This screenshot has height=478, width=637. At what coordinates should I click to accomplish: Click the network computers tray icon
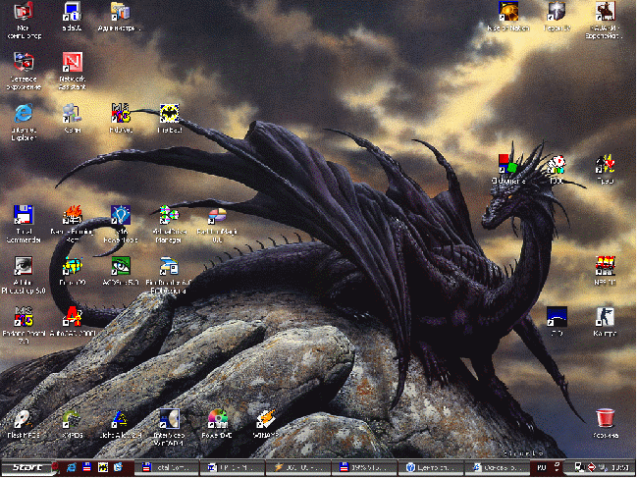coord(579,468)
